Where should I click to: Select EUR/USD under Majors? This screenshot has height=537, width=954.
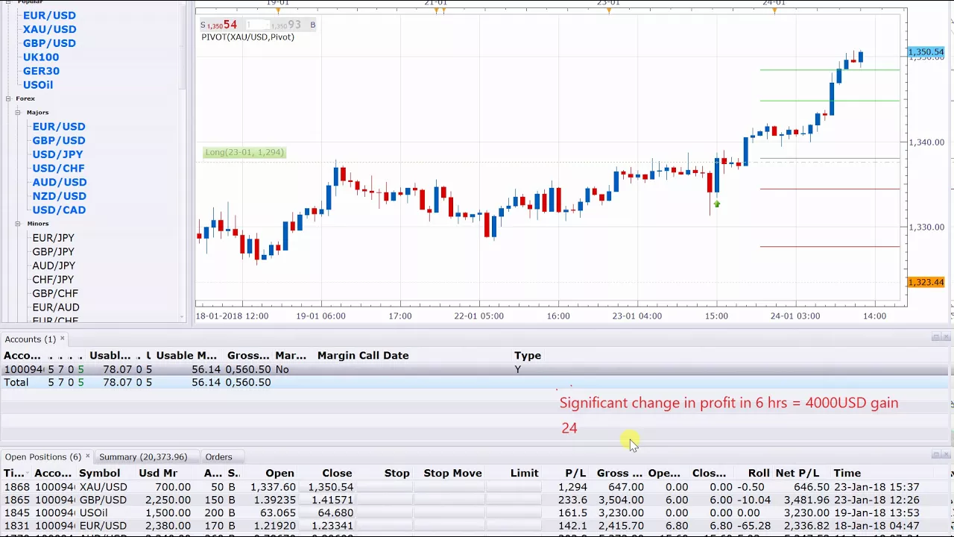59,127
